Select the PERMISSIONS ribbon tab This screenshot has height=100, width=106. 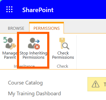click(47, 28)
